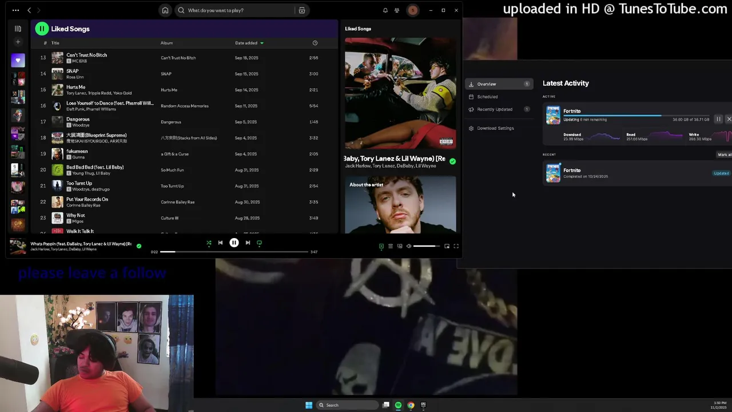Click the Fortnite update progress bar
This screenshot has width=732, height=412.
coord(636,116)
